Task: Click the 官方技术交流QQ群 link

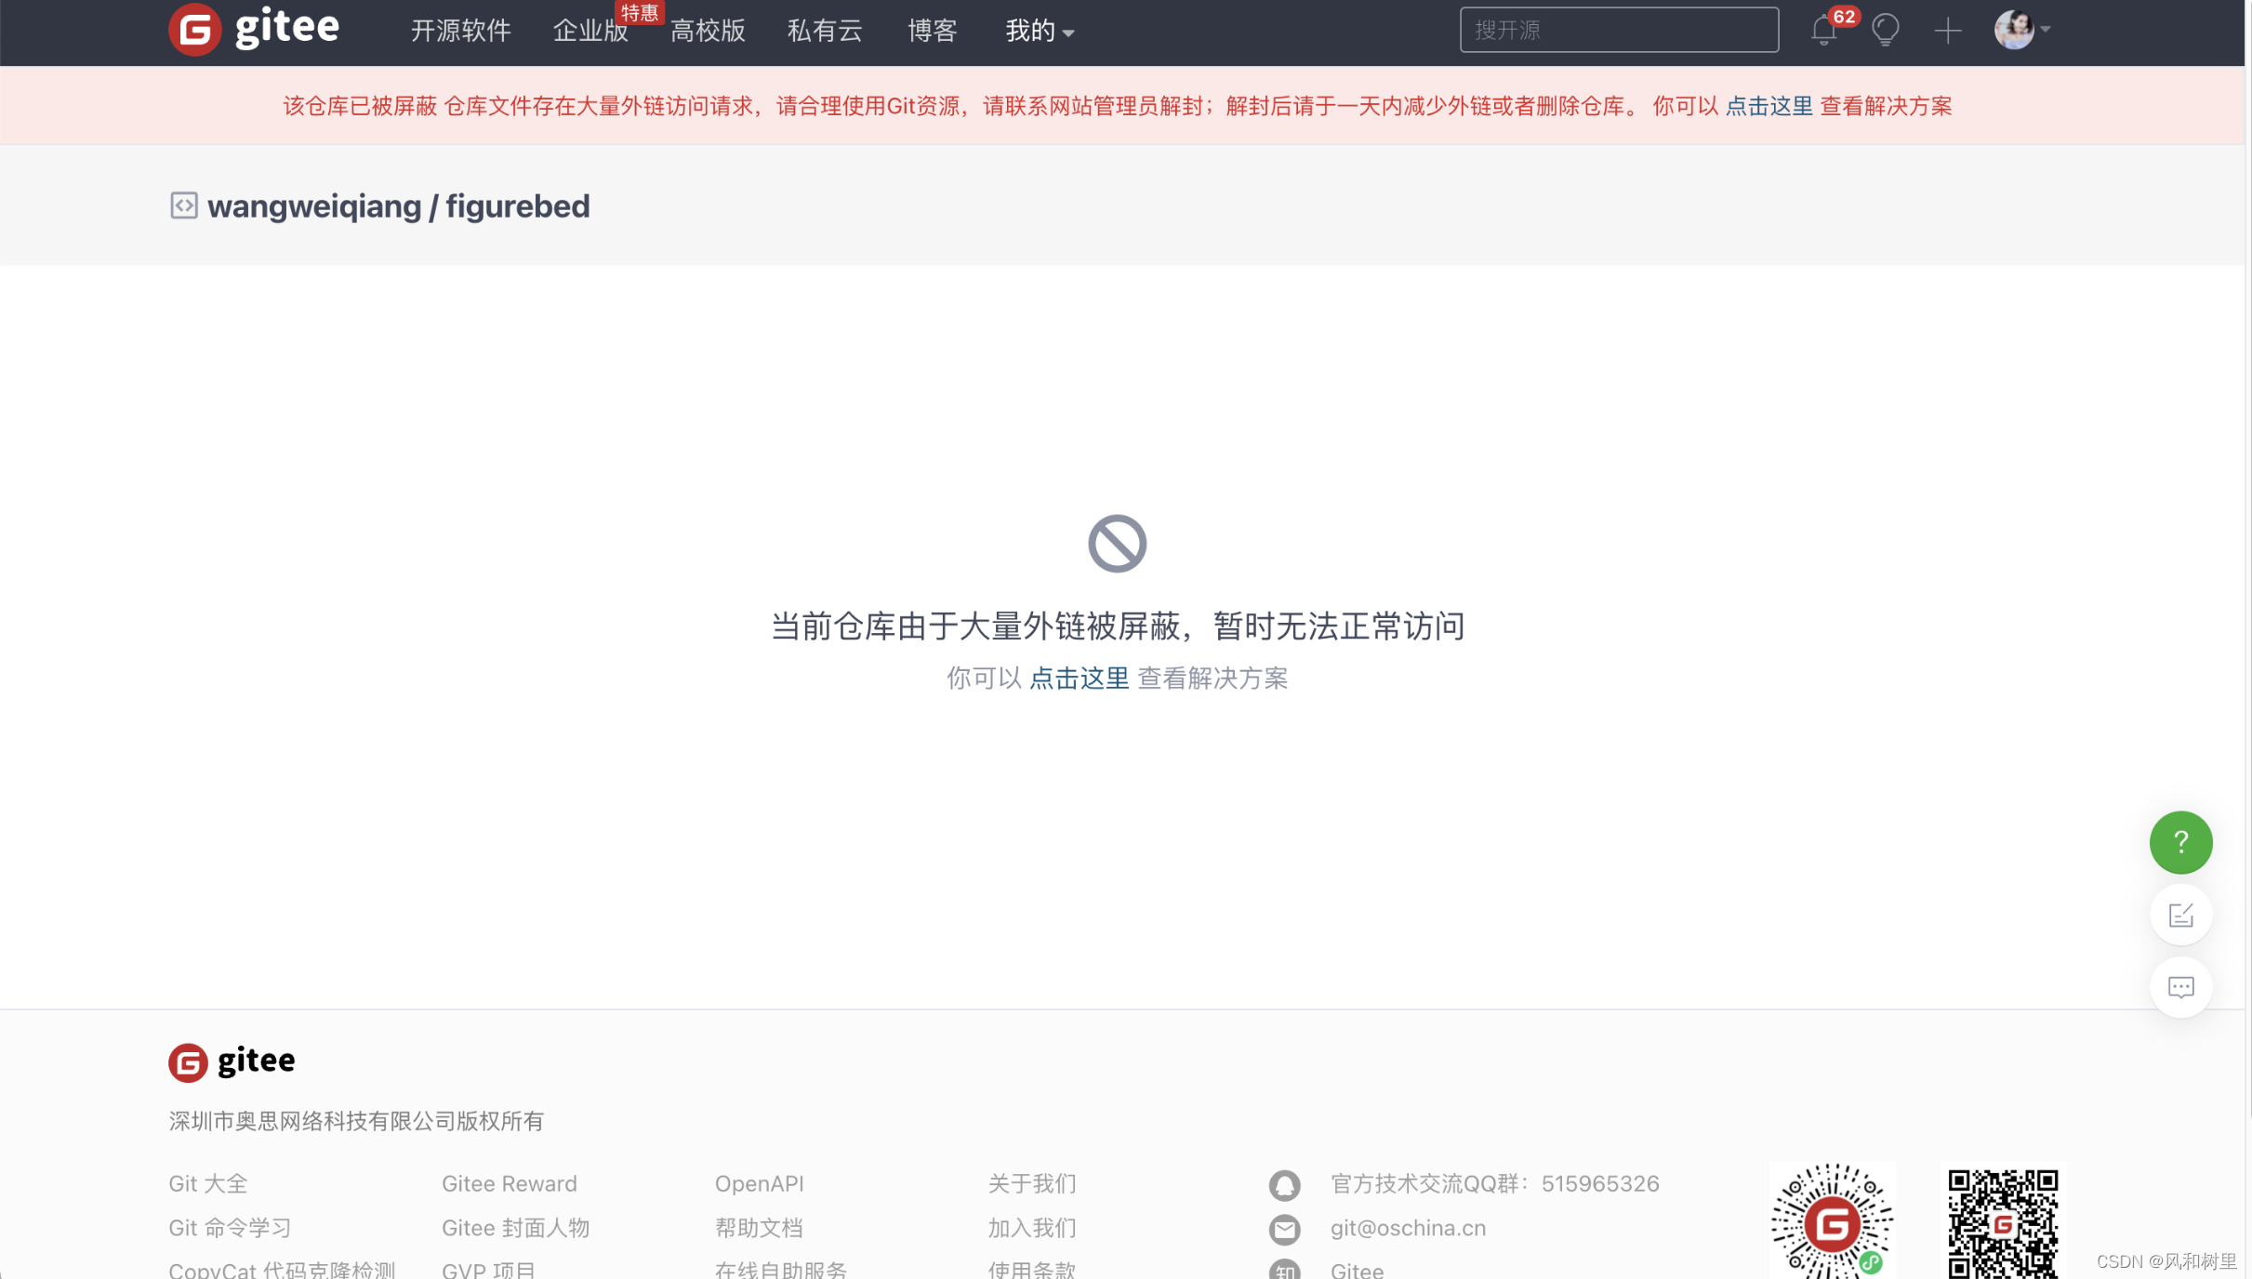Action: [x=1495, y=1183]
